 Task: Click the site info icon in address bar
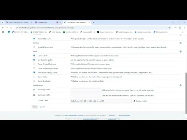(17, 28)
